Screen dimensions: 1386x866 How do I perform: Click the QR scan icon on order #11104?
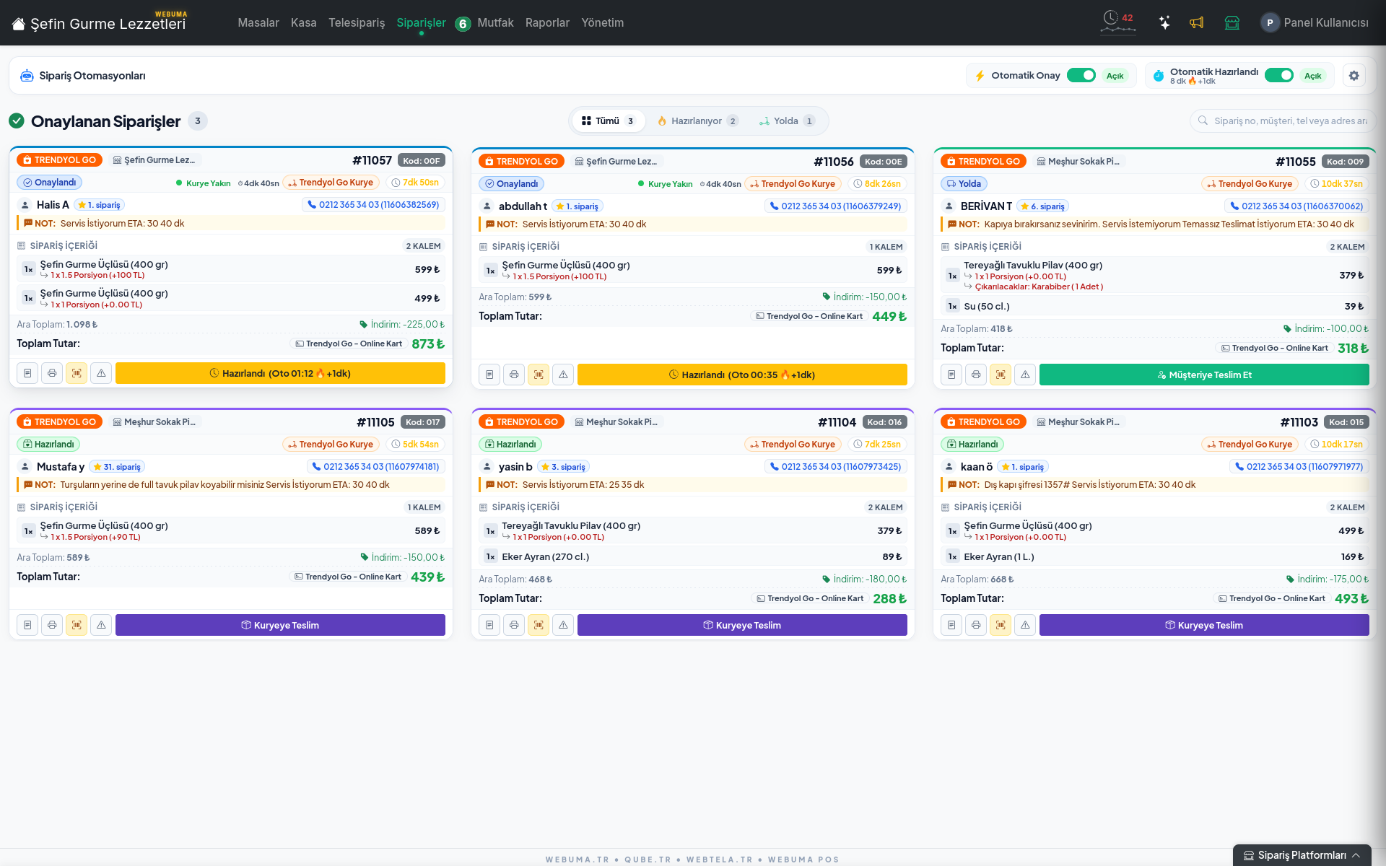coord(539,625)
